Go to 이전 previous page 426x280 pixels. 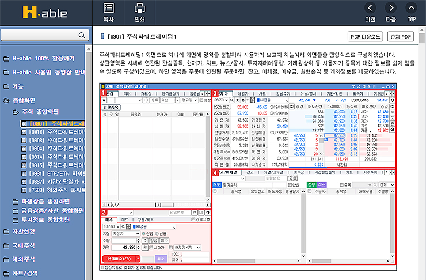point(370,12)
